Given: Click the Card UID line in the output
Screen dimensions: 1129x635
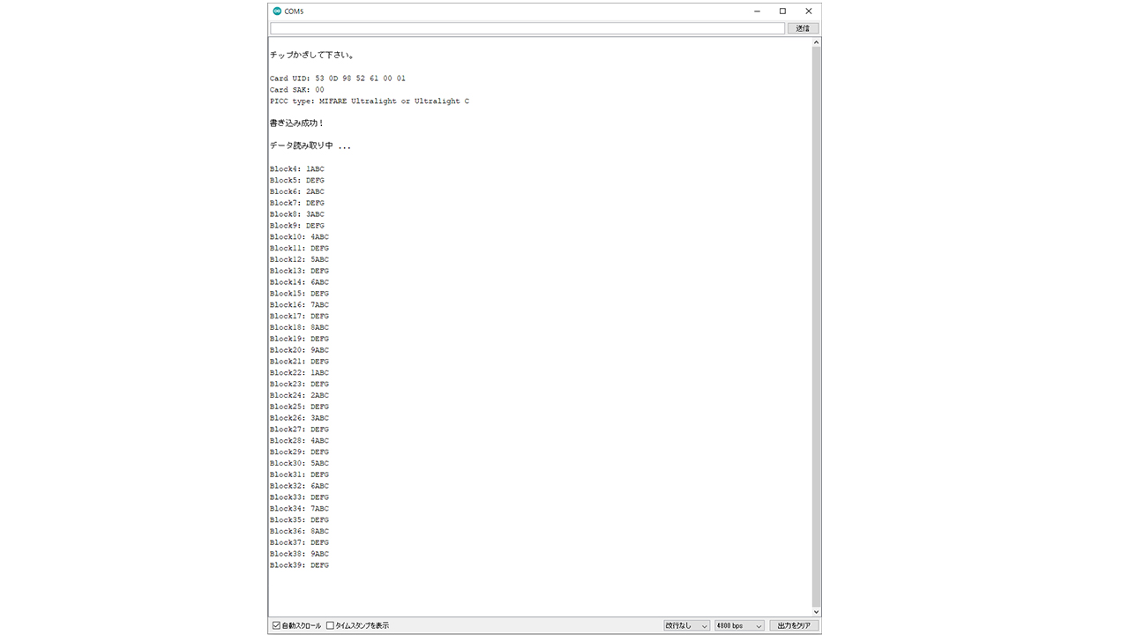Looking at the screenshot, I should point(338,78).
